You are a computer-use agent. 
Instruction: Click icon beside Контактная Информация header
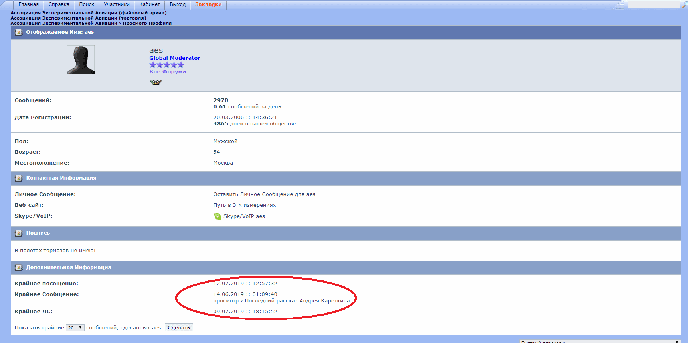point(18,178)
